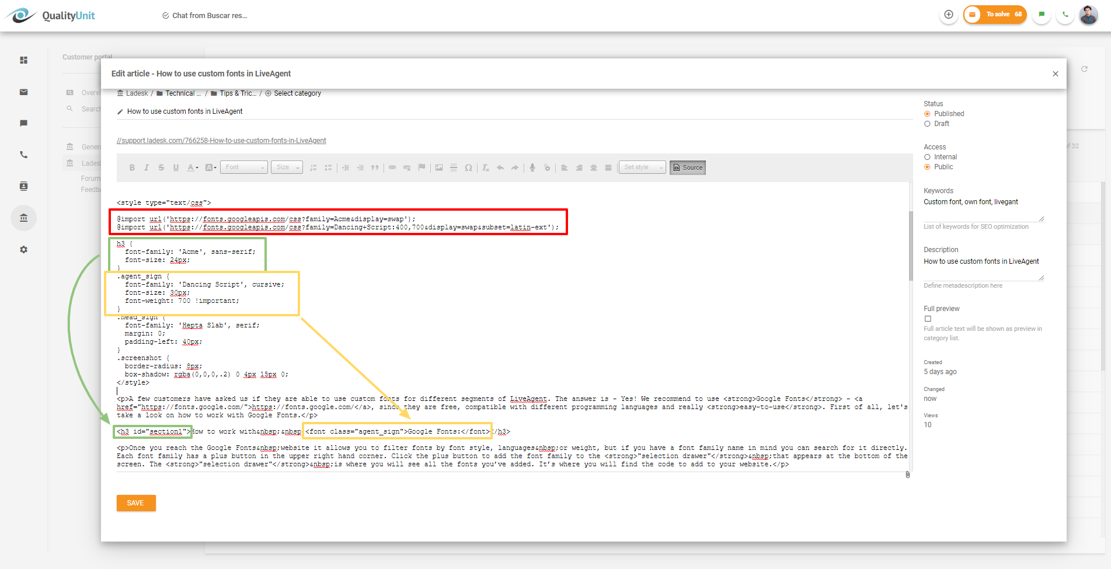
Task: Toggle bold formatting in editor toolbar
Action: tap(132, 167)
